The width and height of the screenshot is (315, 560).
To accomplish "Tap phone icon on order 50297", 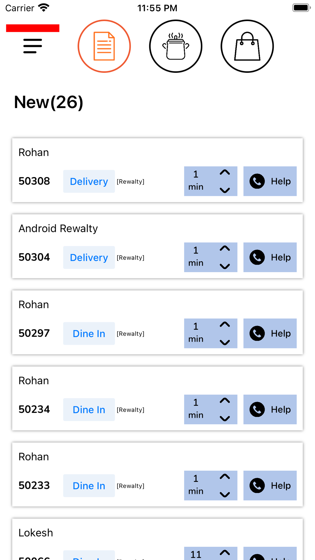I will [x=257, y=334].
